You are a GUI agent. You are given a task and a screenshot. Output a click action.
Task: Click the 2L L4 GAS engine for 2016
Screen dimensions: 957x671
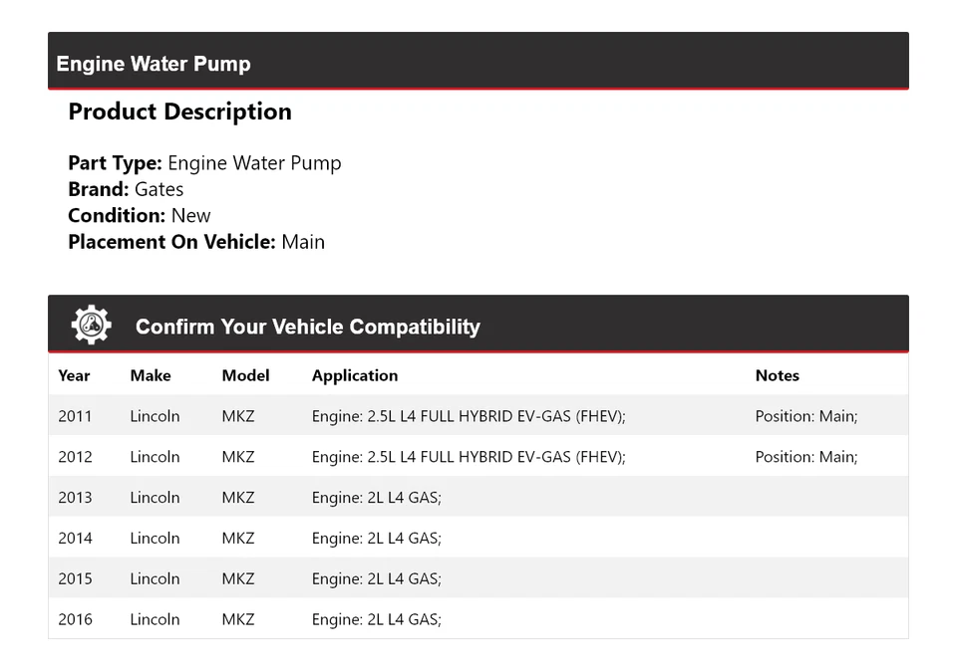[377, 619]
